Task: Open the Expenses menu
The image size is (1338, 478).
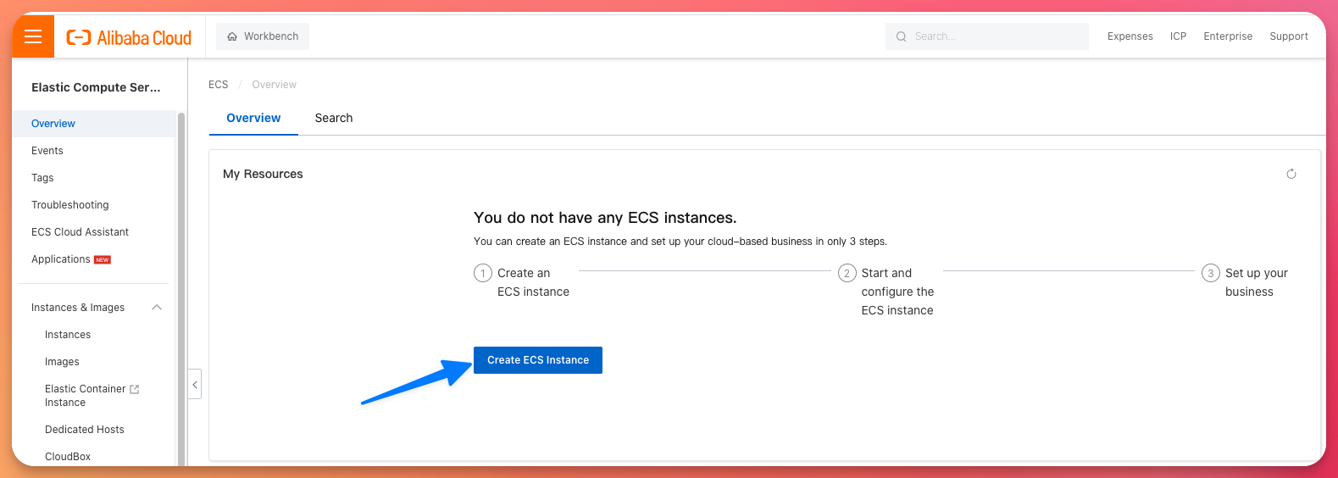Action: 1130,36
